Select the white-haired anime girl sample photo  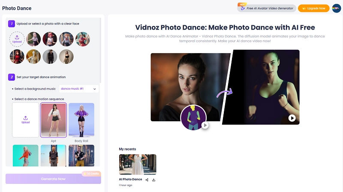[33, 39]
